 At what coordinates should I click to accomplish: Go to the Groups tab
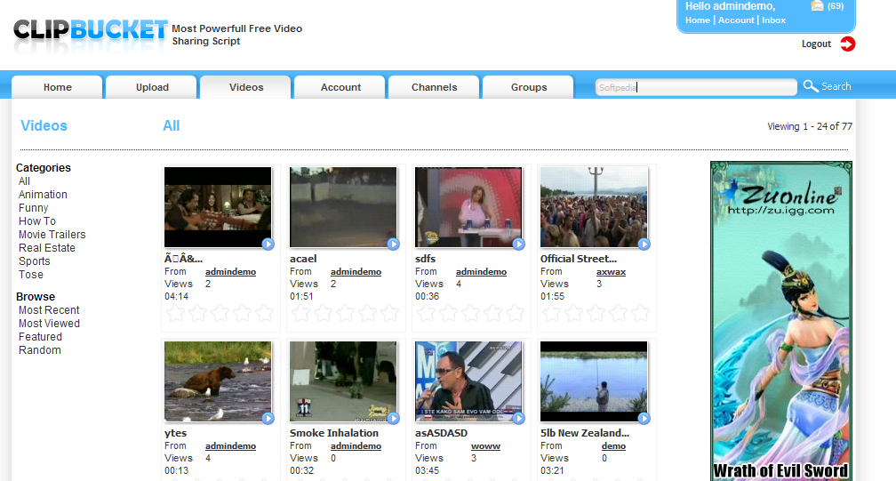coord(529,87)
